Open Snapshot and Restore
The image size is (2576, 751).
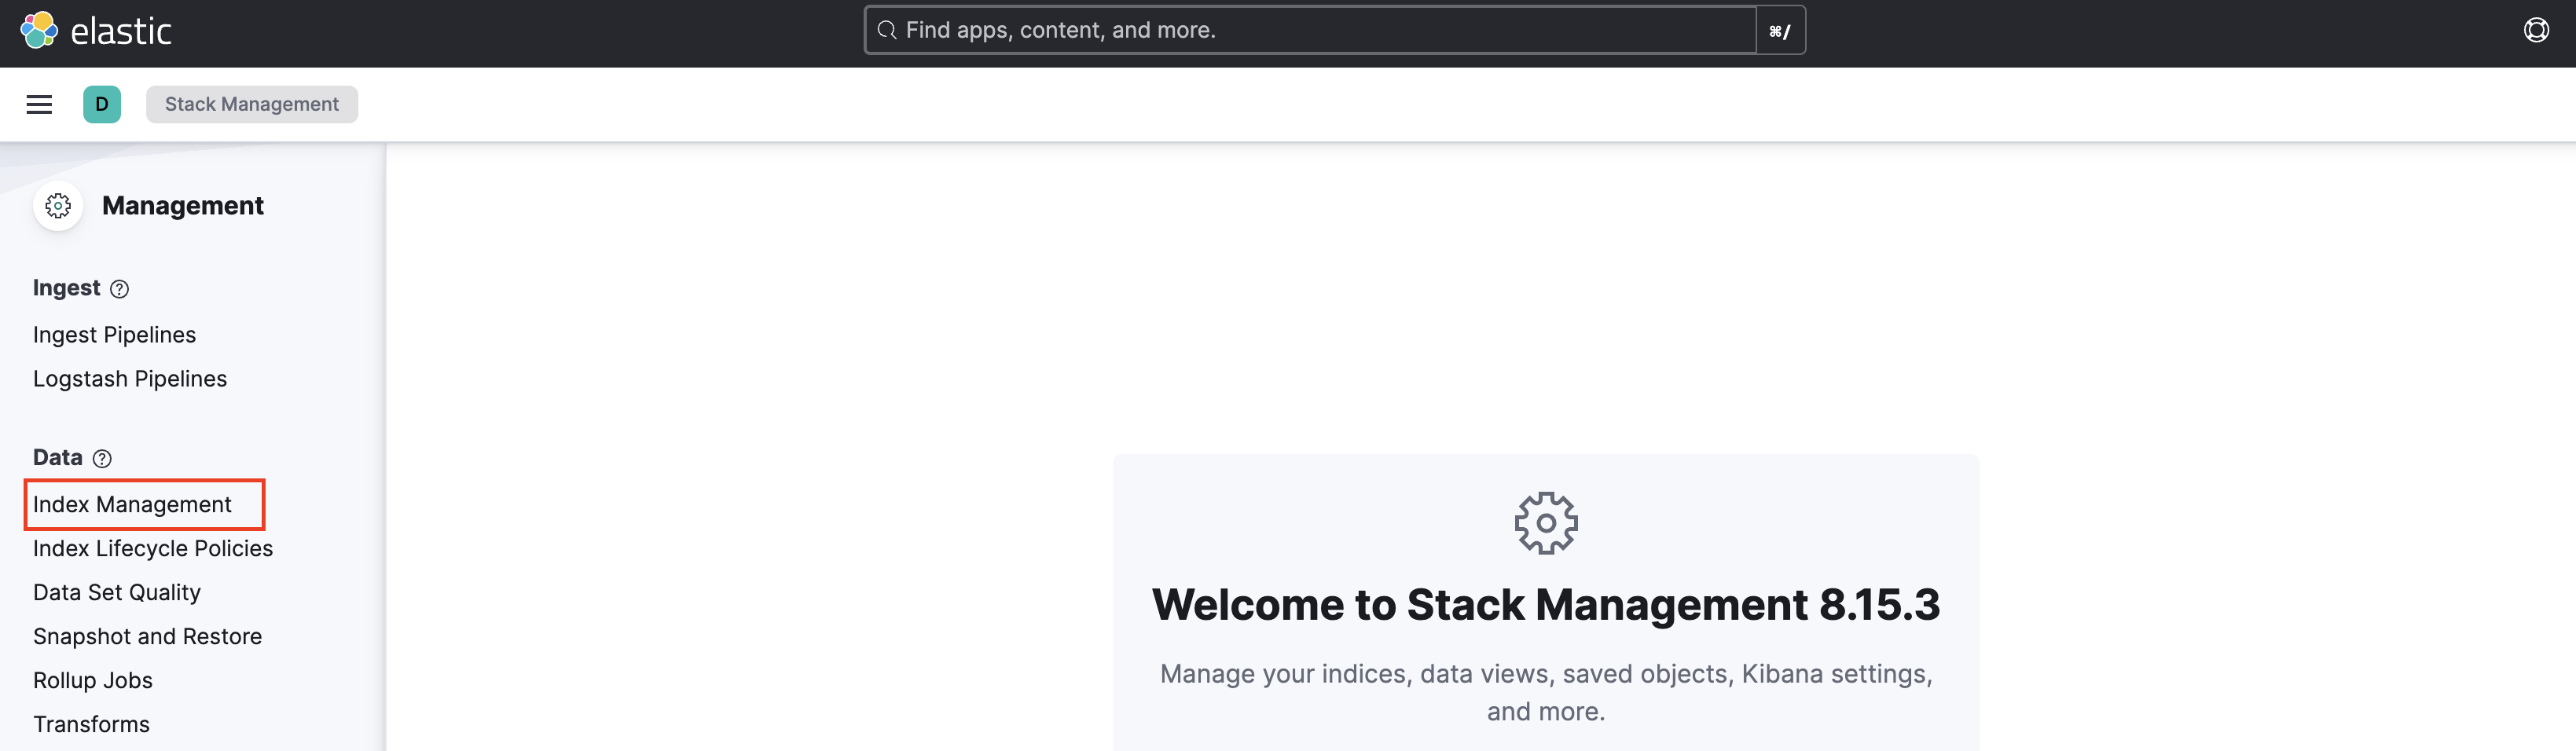147,636
